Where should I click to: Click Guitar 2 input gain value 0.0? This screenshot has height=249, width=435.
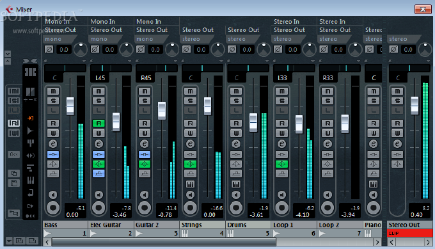tap(155, 50)
